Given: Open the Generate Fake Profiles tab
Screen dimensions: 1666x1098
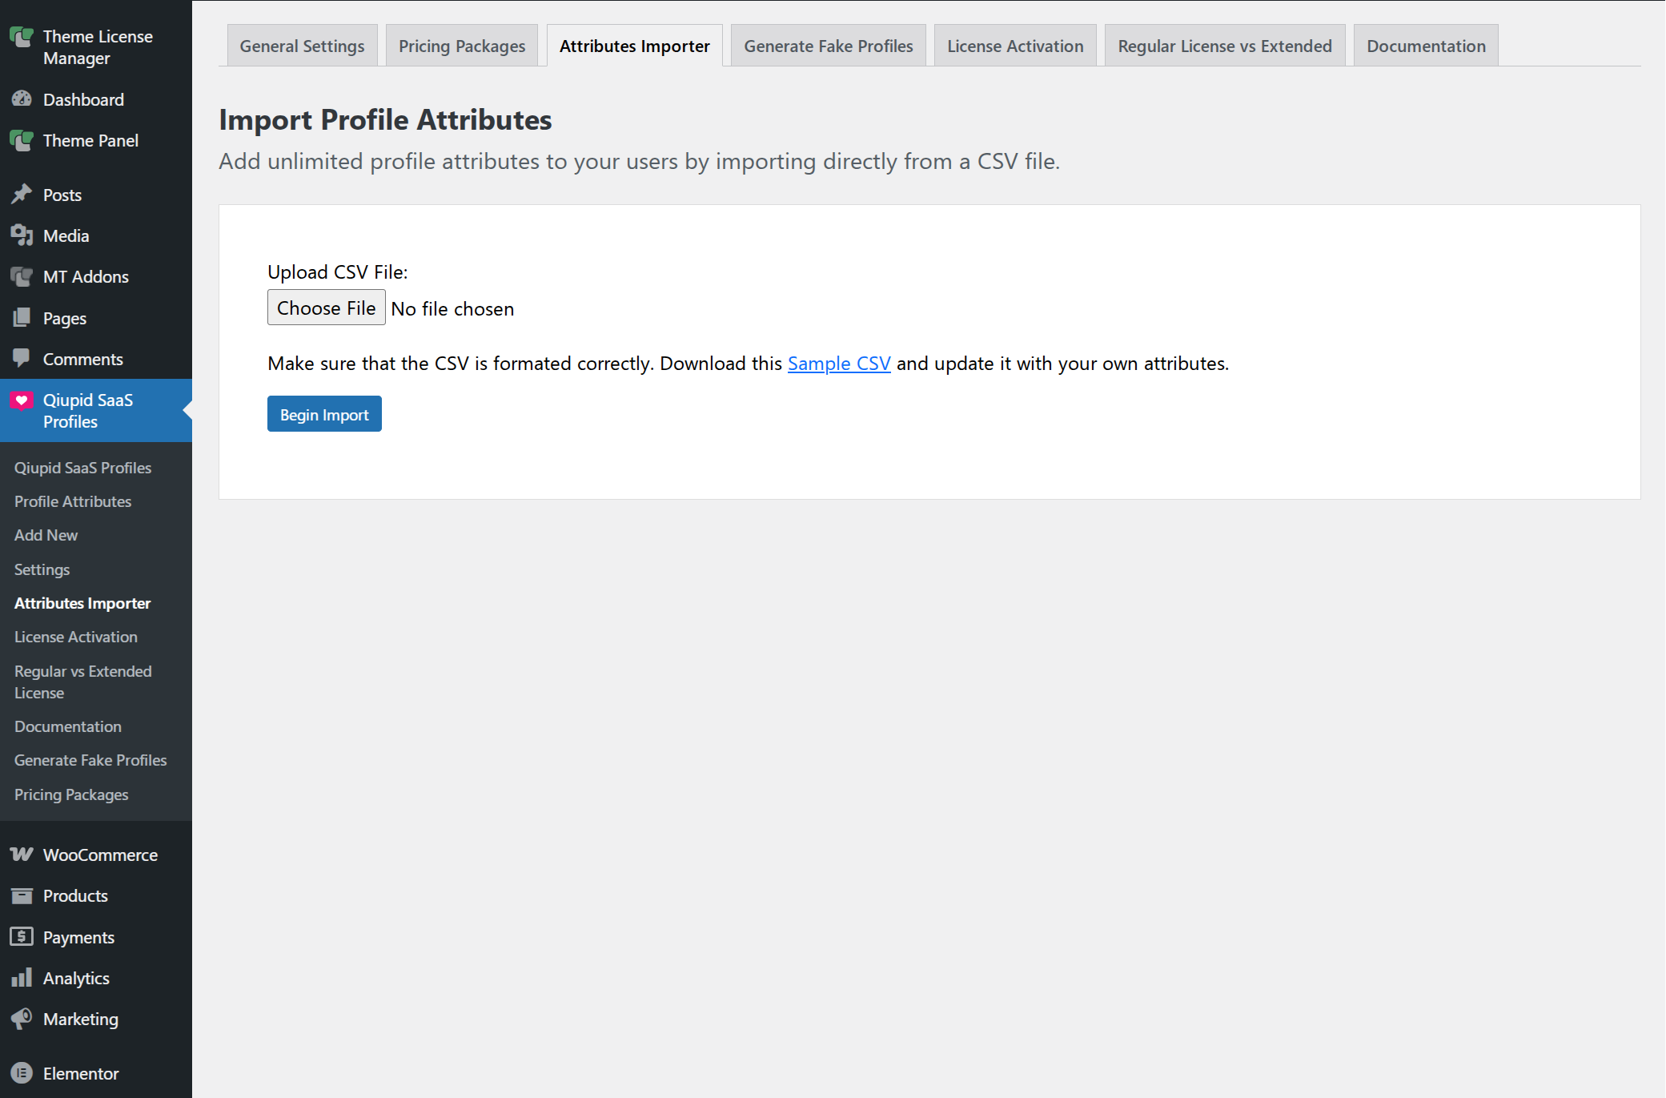Looking at the screenshot, I should click(828, 46).
